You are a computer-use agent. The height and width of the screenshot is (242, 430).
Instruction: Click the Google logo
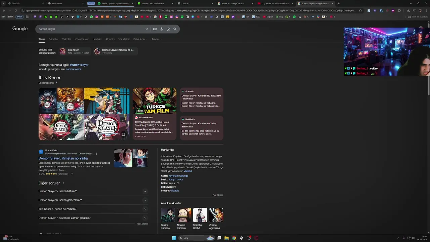20,29
